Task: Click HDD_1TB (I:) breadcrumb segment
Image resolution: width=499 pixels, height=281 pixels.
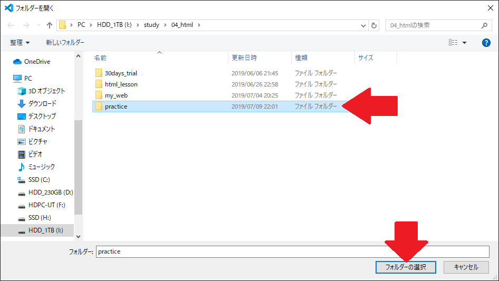Action: click(x=114, y=25)
